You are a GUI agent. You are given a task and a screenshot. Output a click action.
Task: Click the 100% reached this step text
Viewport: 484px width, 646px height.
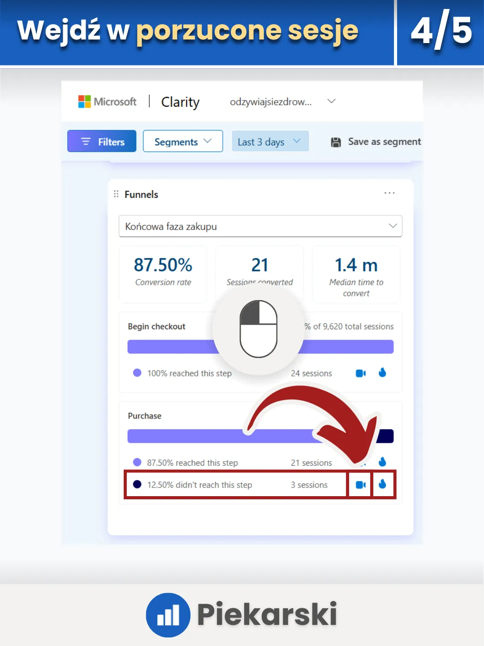189,373
